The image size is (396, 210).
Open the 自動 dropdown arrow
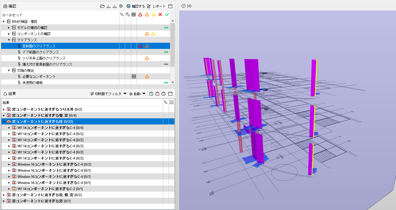coord(144,94)
